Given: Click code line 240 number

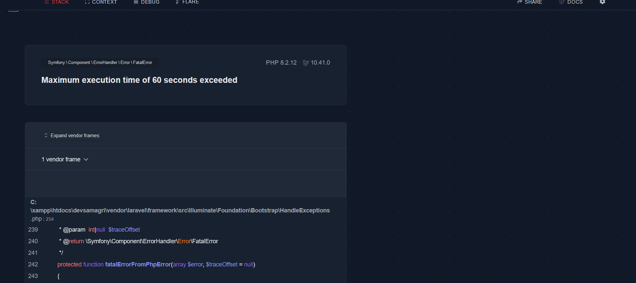Looking at the screenshot, I should point(33,241).
